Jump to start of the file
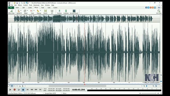 pyautogui.click(x=27, y=90)
